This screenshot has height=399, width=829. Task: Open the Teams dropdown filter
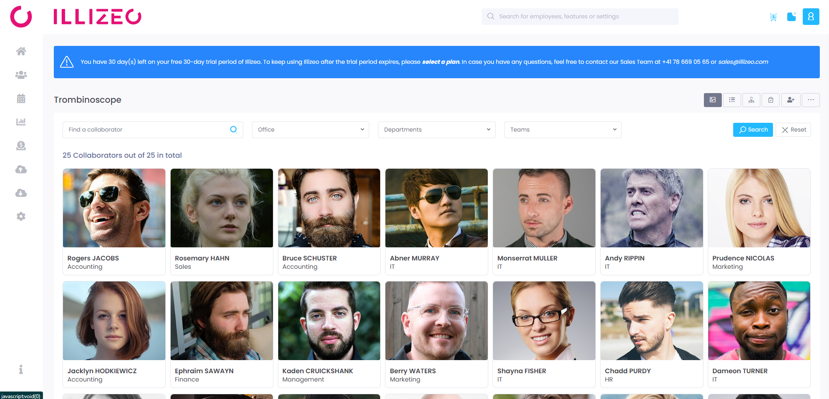[563, 130]
